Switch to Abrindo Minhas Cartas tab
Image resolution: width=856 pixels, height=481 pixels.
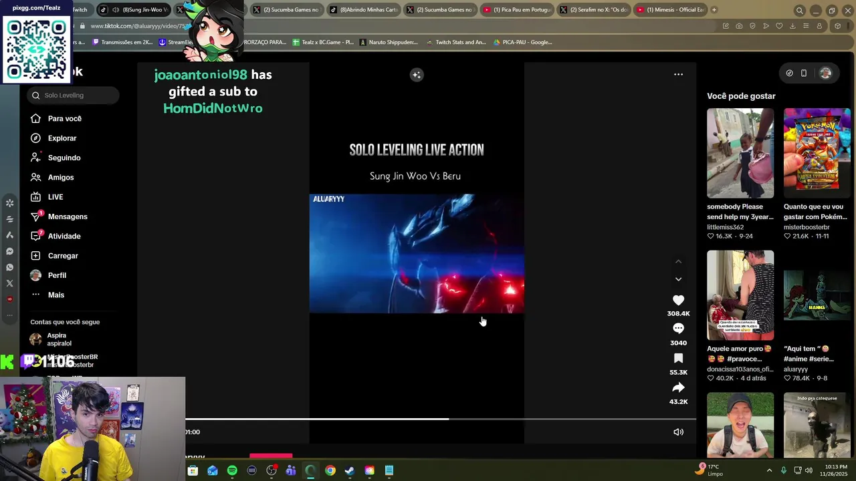coord(362,10)
